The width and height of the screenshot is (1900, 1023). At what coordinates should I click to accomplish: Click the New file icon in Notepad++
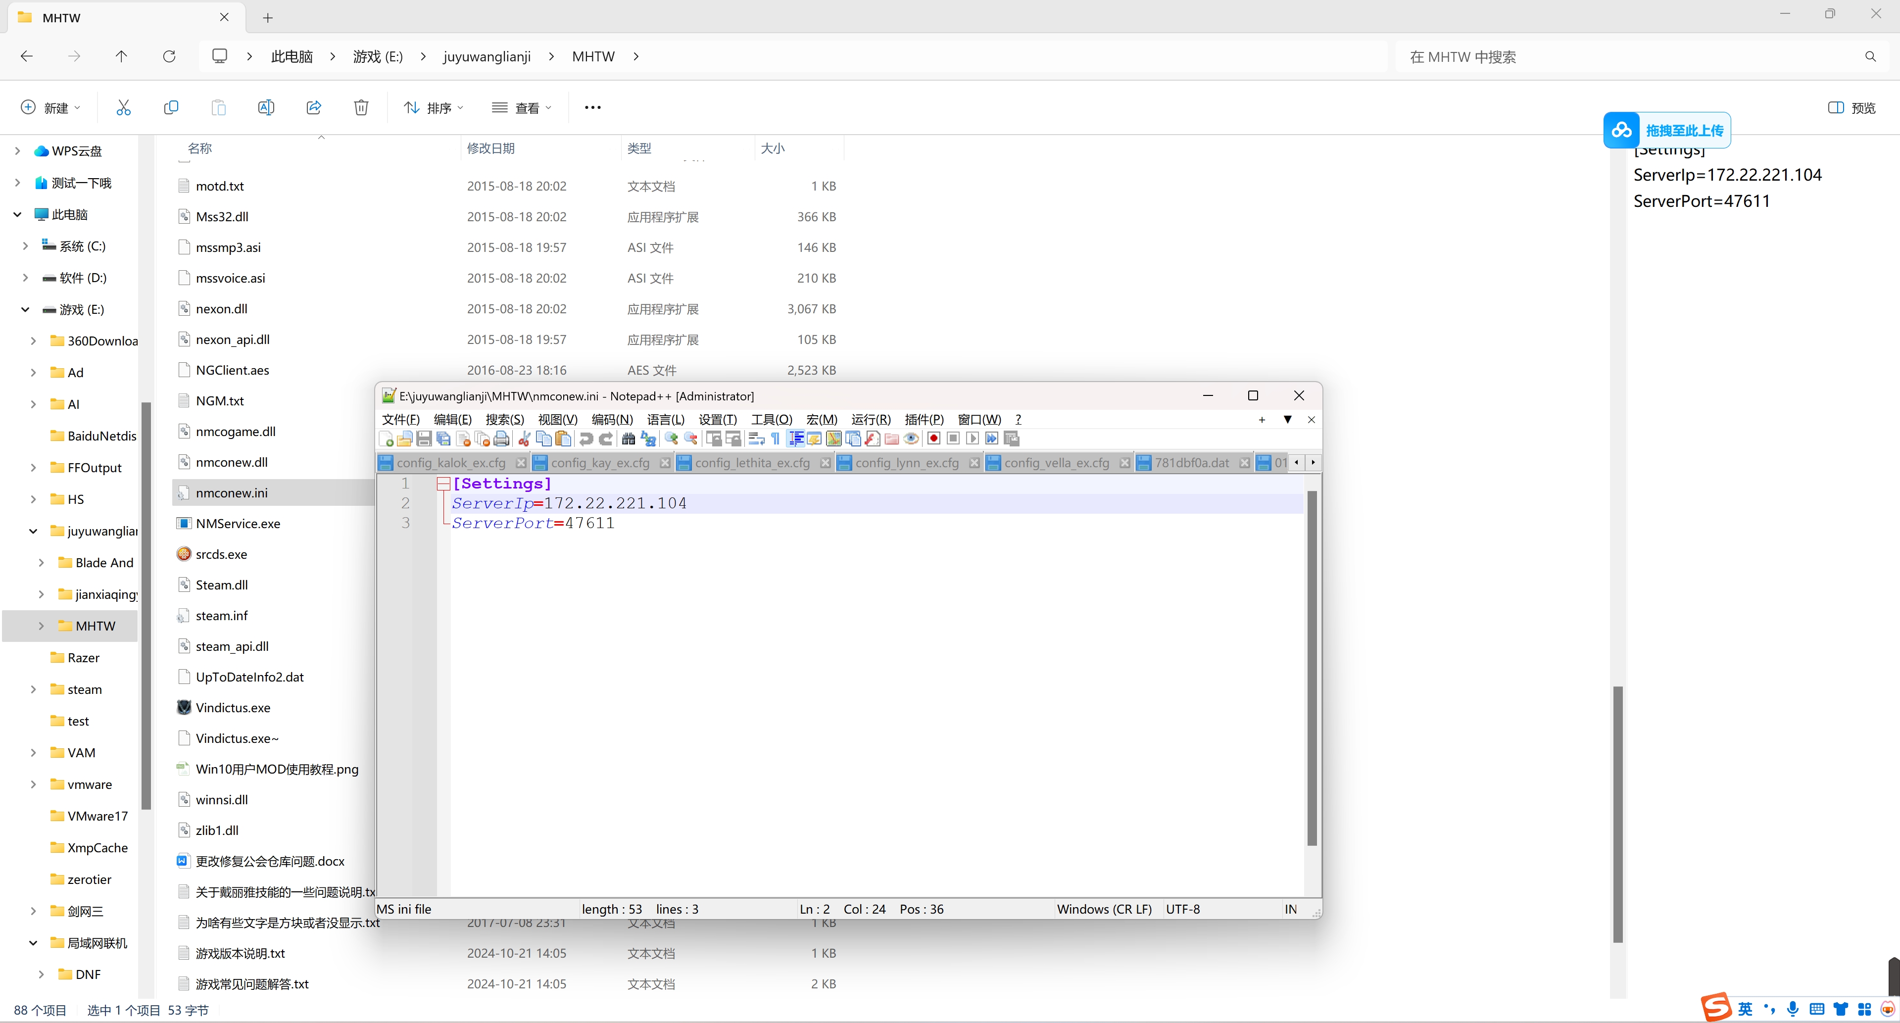point(386,439)
